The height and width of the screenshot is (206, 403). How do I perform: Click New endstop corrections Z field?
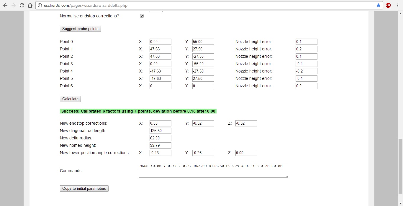coord(246,123)
